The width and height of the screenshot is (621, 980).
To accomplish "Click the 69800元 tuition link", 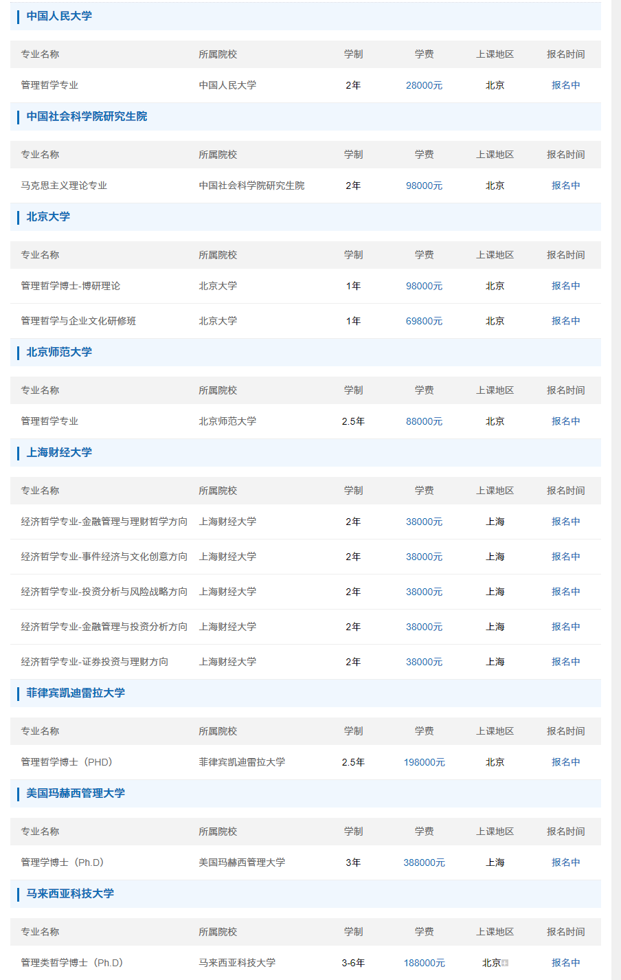I will tap(424, 321).
